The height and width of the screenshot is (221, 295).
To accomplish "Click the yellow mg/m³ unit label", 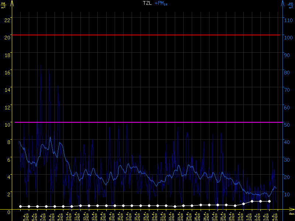I will [x=3, y=5].
